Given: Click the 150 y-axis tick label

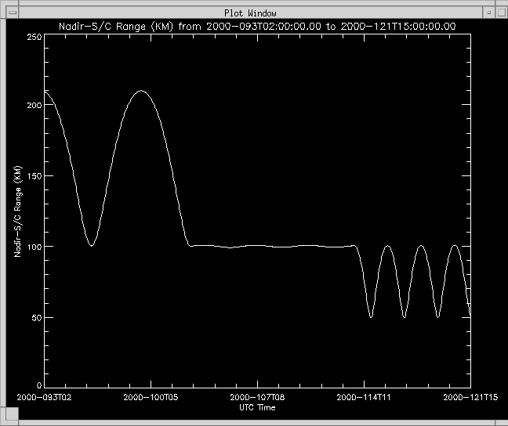Looking at the screenshot, I should 34,175.
